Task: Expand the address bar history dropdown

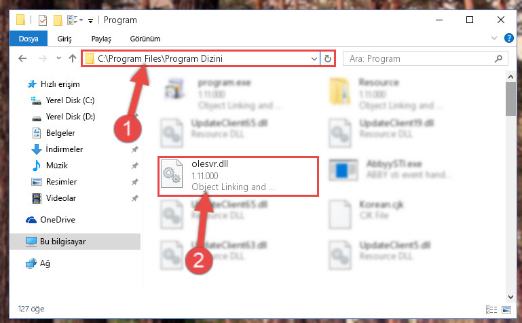Action: click(314, 59)
